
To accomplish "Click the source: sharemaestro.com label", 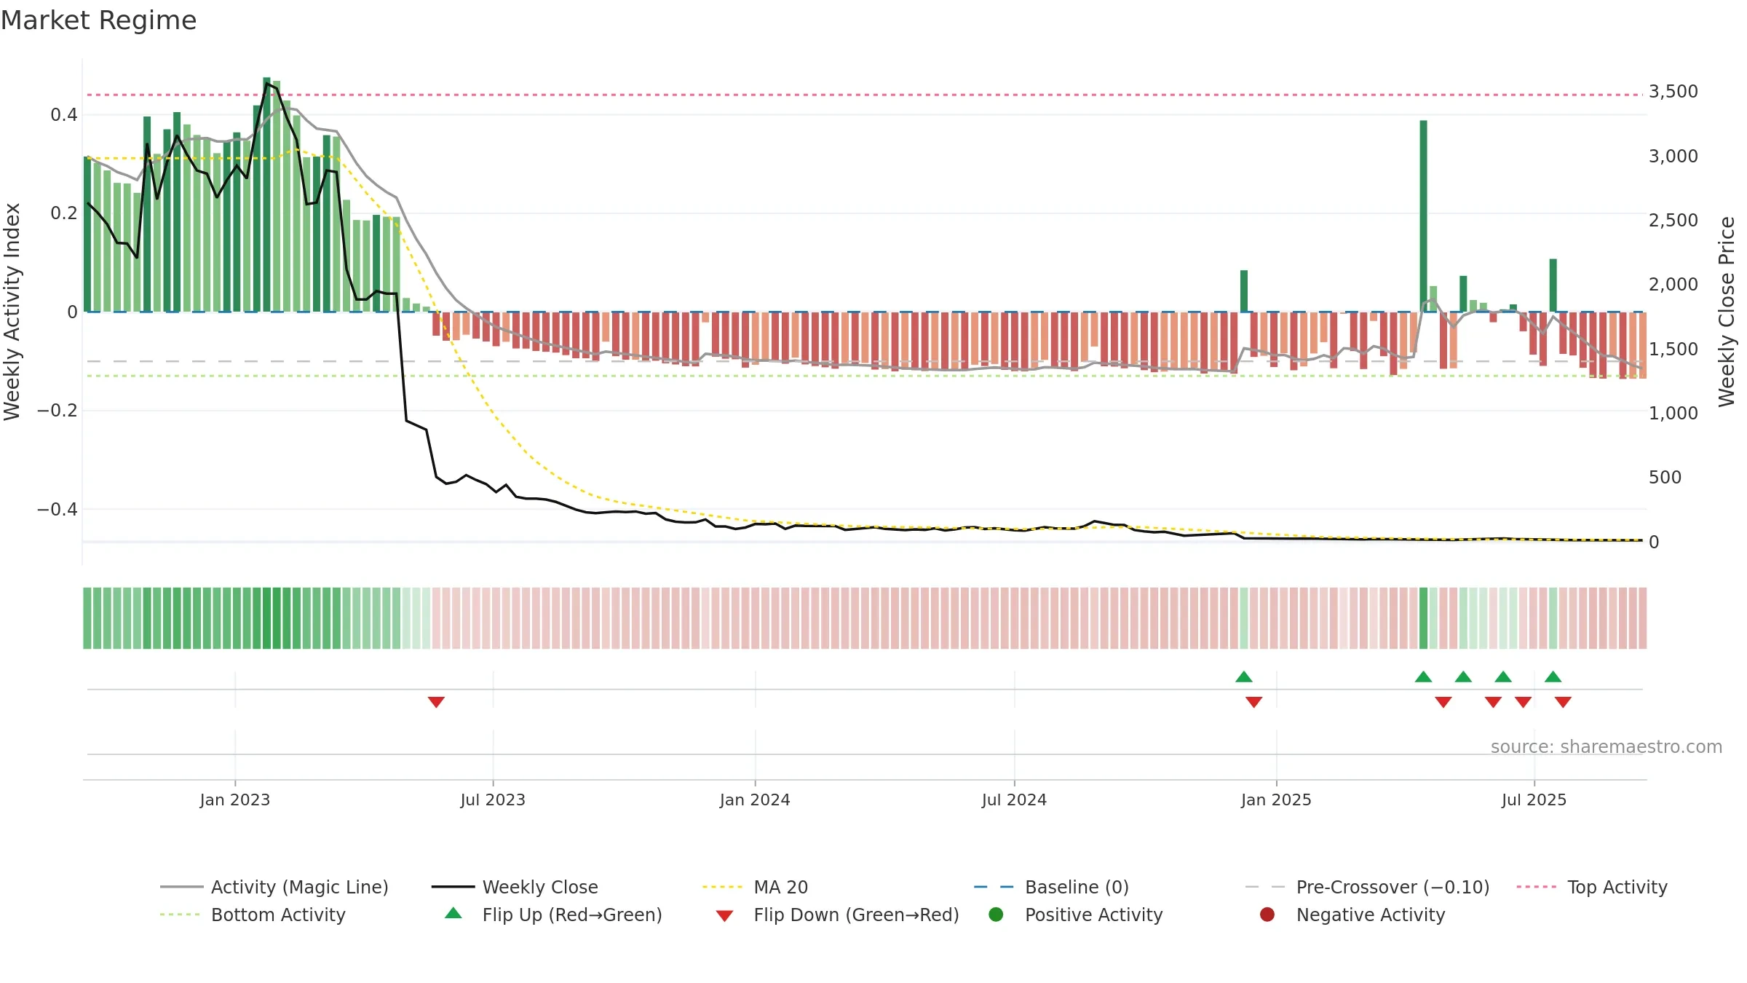I will click(1607, 746).
